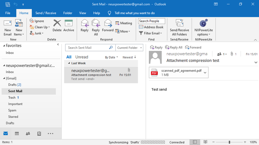Switch to the Send / Receive tab

tap(46, 13)
